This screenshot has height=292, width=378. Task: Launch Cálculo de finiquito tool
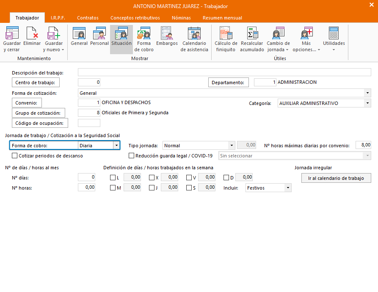(x=226, y=33)
